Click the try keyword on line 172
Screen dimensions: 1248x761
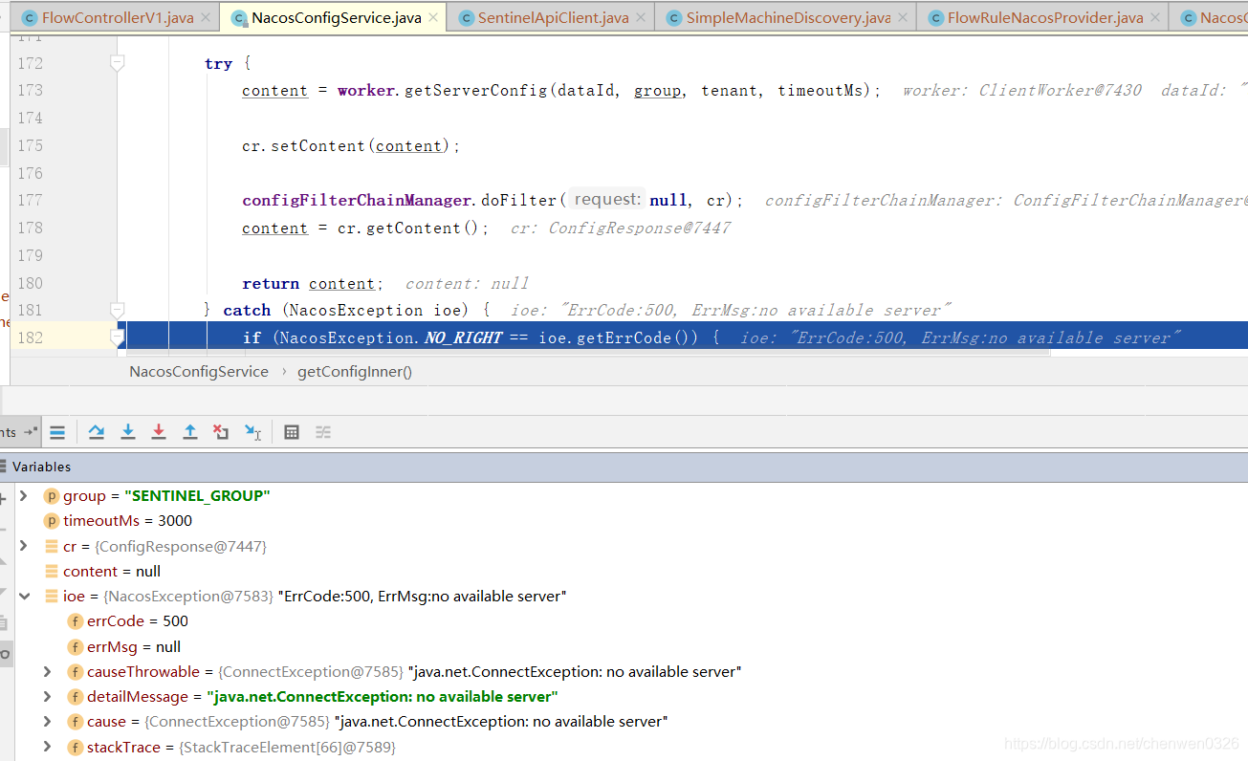(x=218, y=63)
